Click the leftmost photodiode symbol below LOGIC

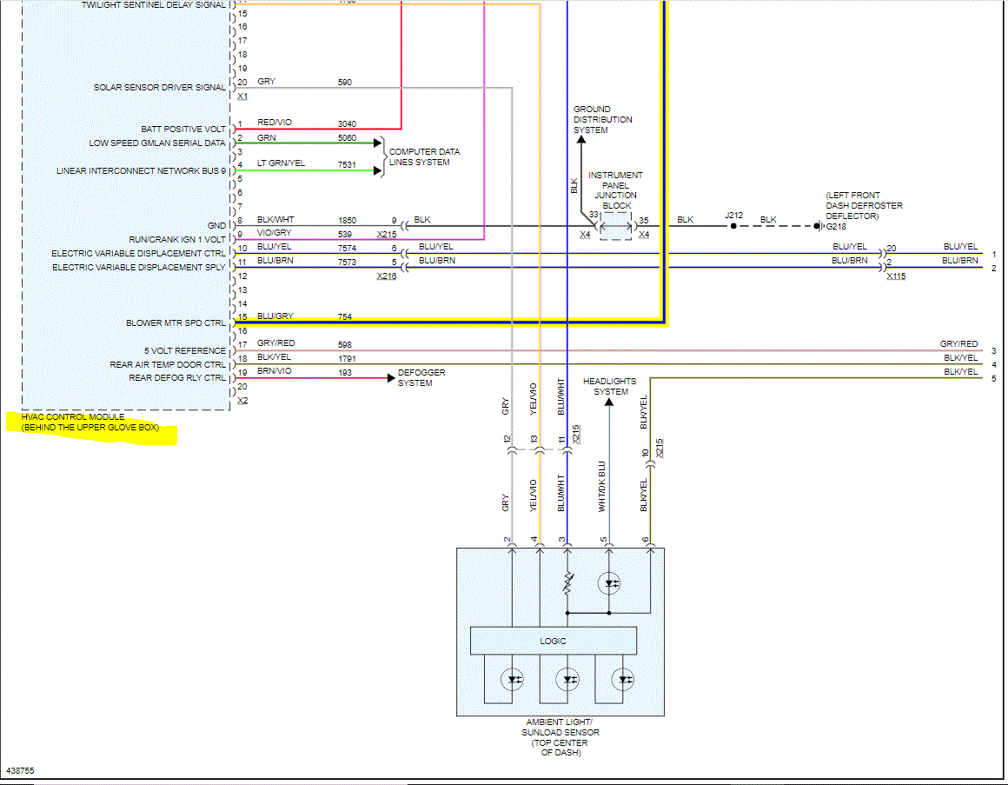(x=514, y=678)
